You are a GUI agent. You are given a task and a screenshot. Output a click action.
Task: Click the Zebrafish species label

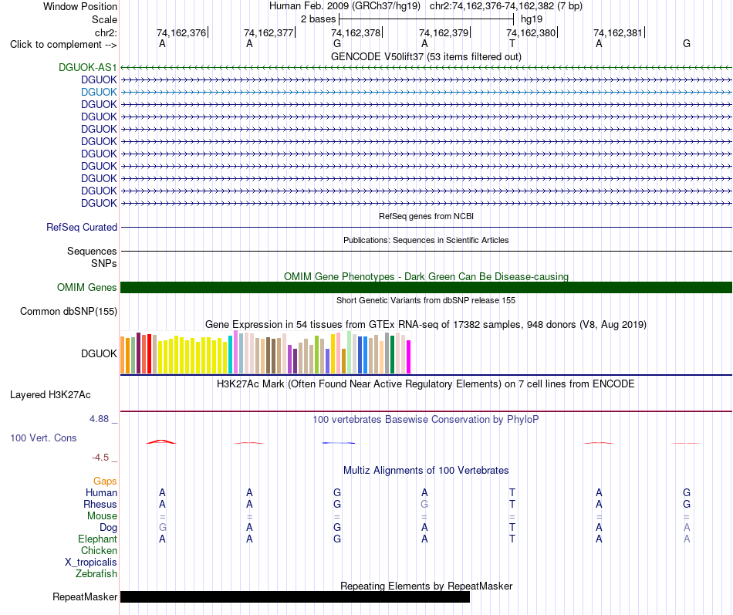(96, 574)
